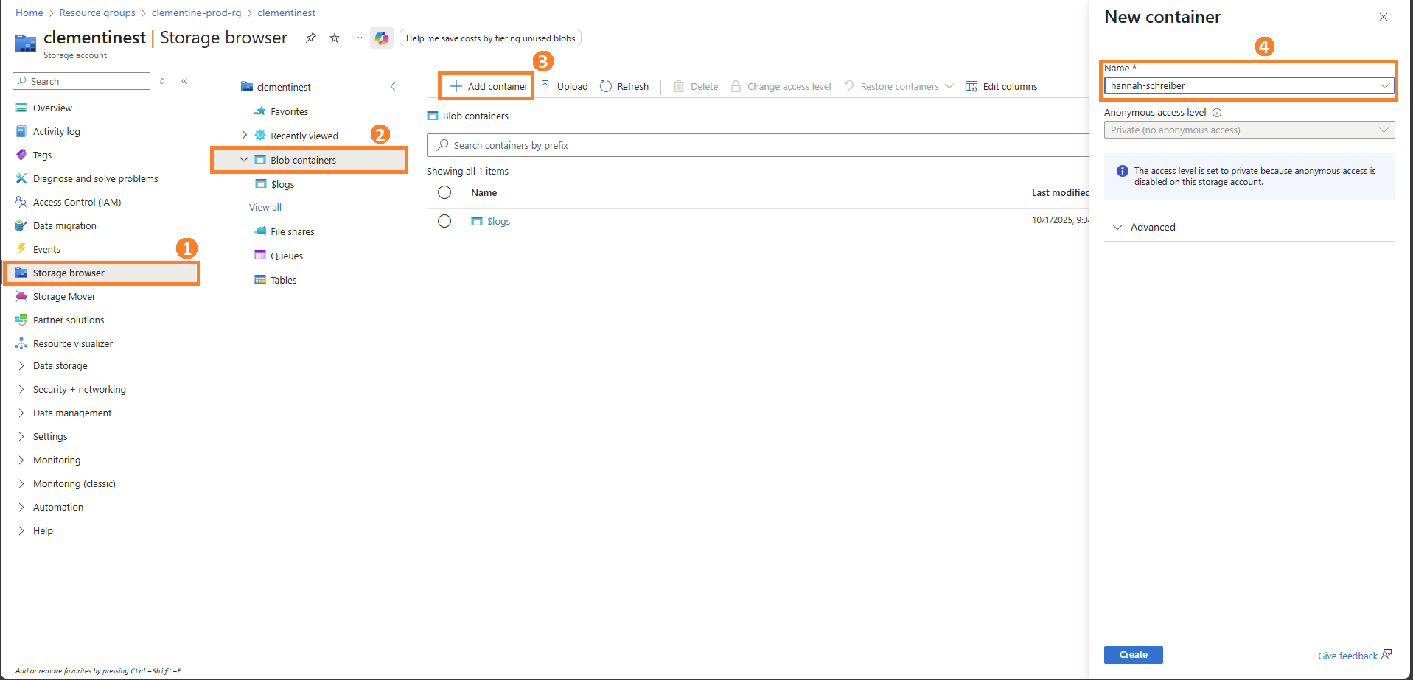Click the Create button
The width and height of the screenshot is (1413, 680).
tap(1133, 654)
